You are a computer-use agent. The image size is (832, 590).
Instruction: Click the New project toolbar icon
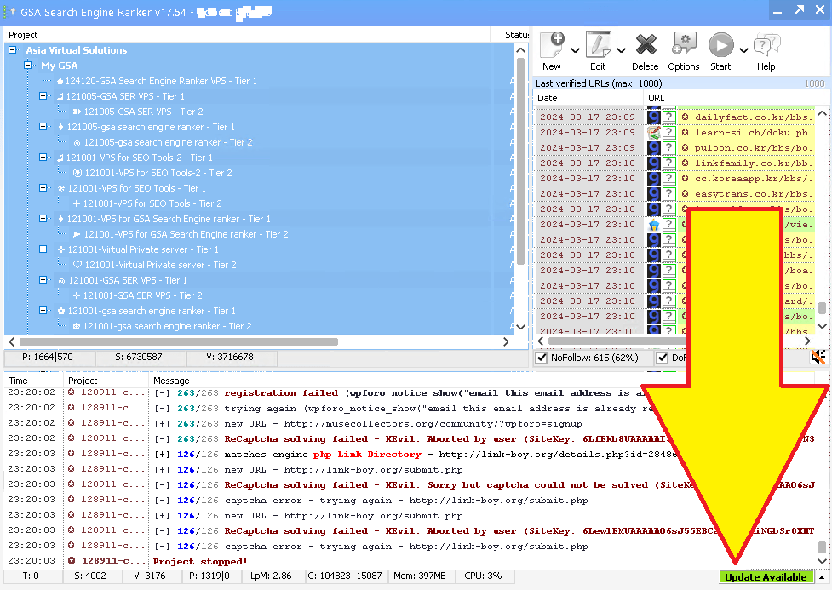point(552,44)
